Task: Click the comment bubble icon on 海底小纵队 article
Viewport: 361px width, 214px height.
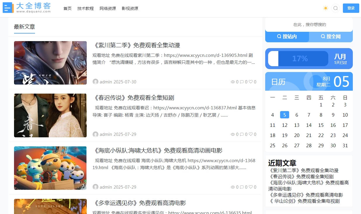Action: tap(242, 187)
